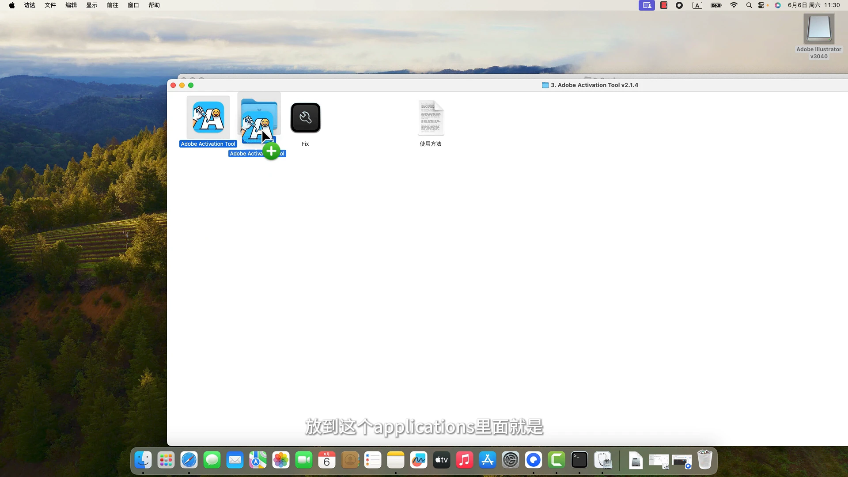Viewport: 848px width, 477px height.
Task: Minimize the Adobe Activation Tool Finder window
Action: [x=182, y=85]
